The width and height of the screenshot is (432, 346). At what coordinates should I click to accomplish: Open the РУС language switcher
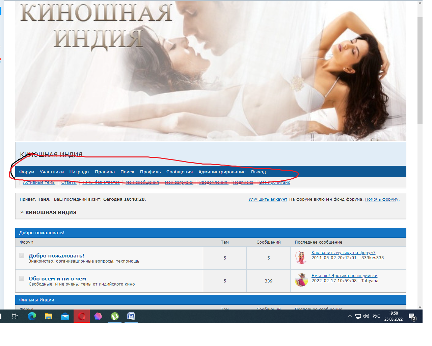376,316
